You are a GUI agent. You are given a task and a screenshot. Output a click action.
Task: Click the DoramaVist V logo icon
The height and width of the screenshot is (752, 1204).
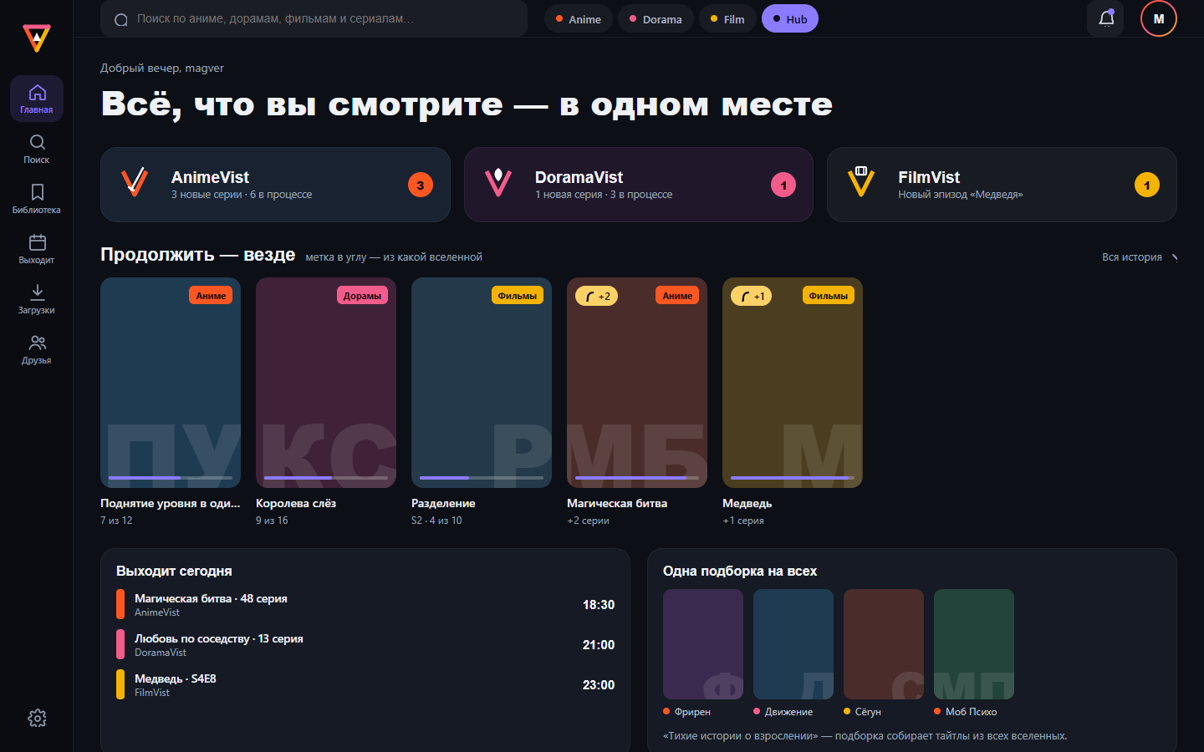[498, 181]
